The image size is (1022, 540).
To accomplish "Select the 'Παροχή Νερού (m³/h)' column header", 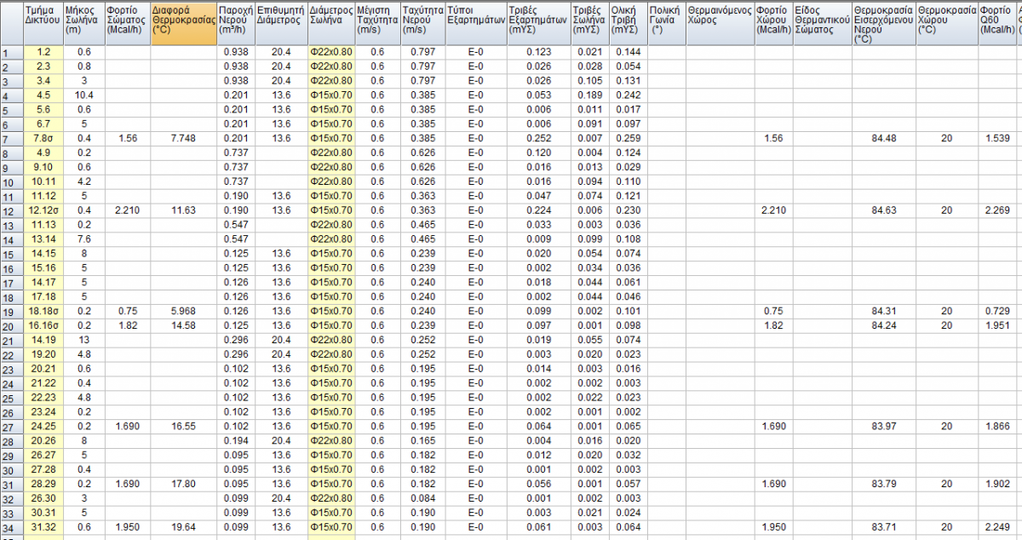I will coord(236,23).
